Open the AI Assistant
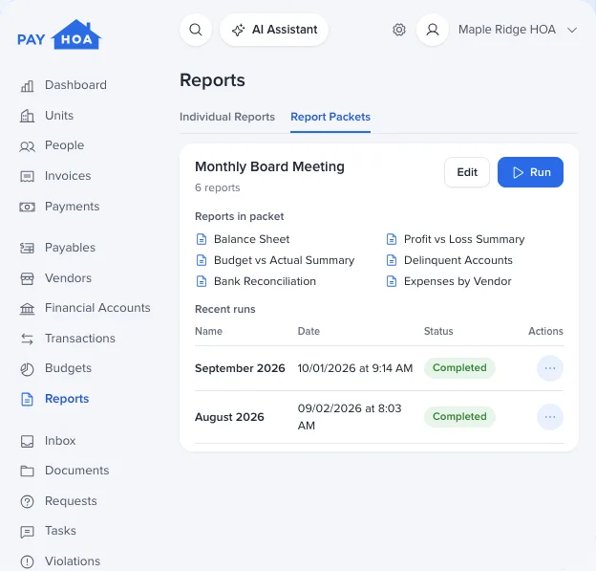The width and height of the screenshot is (596, 571). (x=274, y=30)
